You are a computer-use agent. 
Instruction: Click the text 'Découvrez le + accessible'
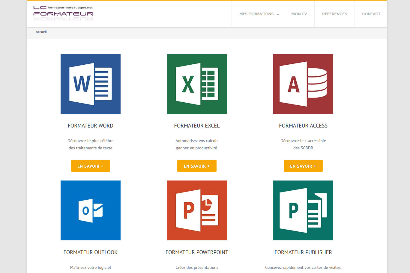coord(303,141)
